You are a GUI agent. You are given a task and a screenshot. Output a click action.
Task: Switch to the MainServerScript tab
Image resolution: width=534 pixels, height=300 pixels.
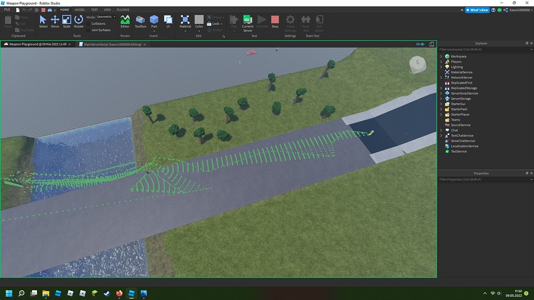click(110, 44)
